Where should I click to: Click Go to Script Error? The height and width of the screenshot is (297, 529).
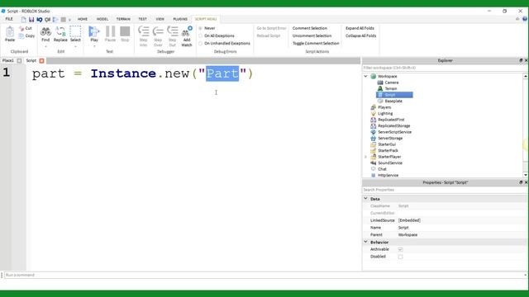(x=271, y=28)
